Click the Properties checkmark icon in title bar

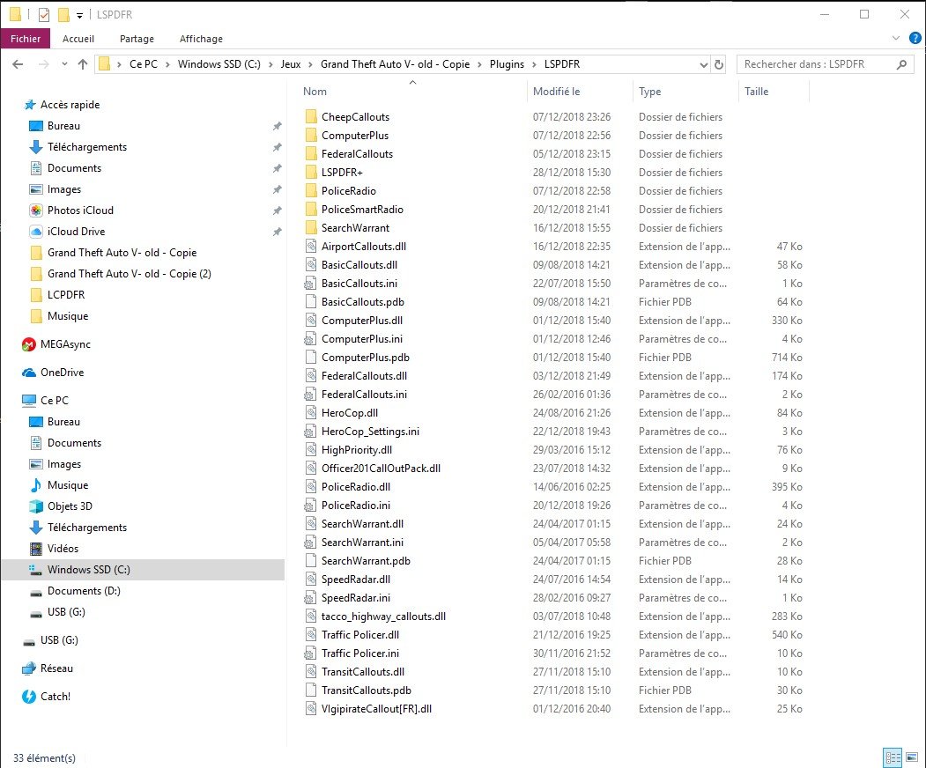coord(44,14)
